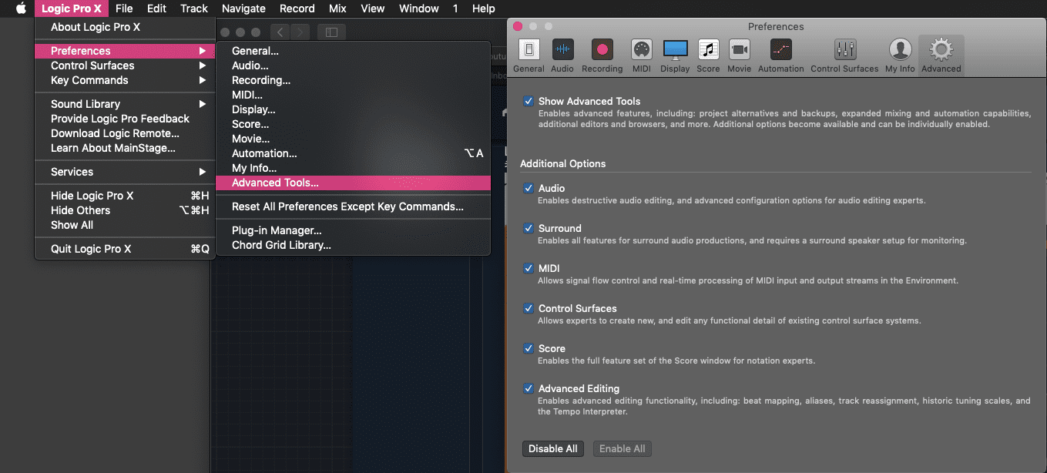Choose Score... in Preferences submenu

pyautogui.click(x=353, y=124)
